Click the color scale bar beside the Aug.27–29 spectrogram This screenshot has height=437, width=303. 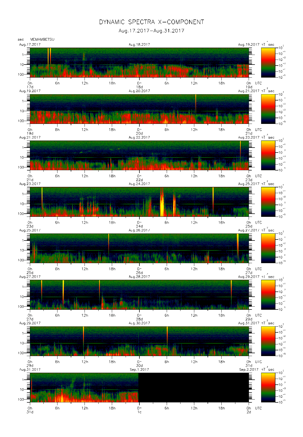268,295
